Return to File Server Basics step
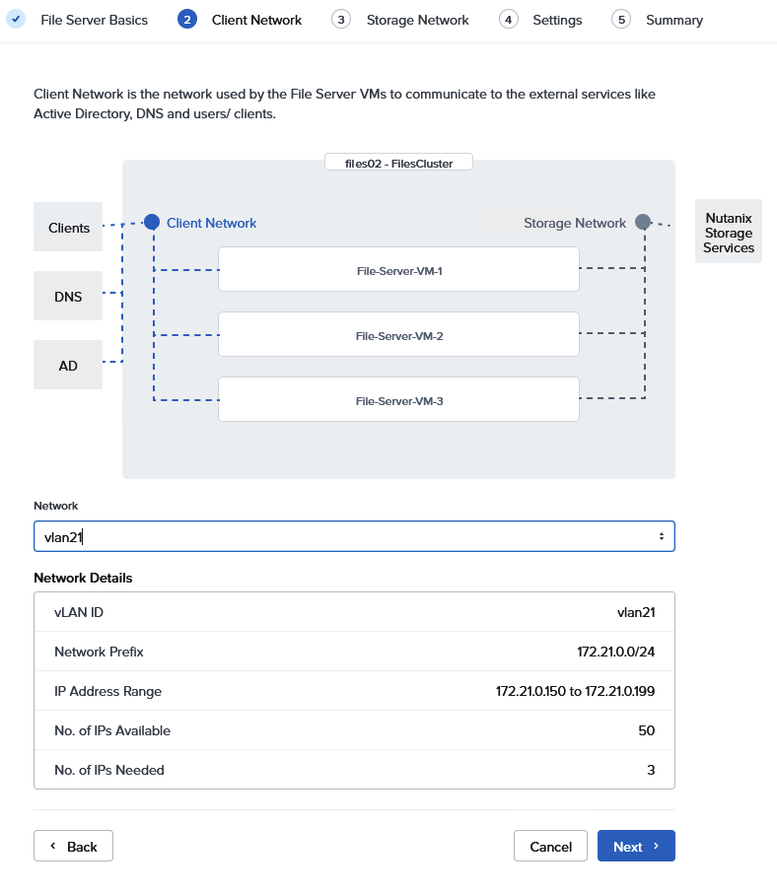 click(94, 20)
